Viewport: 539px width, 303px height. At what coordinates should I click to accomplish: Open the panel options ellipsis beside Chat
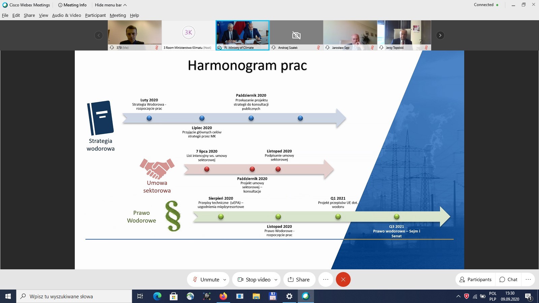(528, 279)
